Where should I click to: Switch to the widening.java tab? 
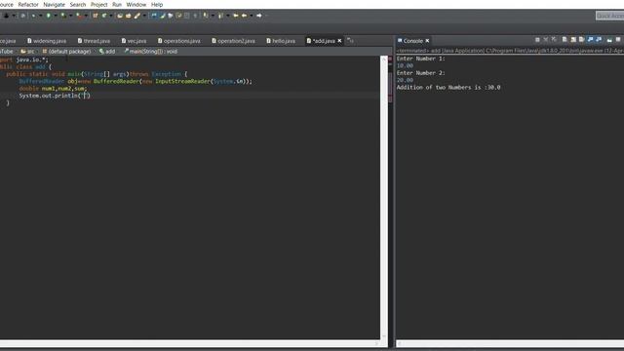[x=47, y=41]
